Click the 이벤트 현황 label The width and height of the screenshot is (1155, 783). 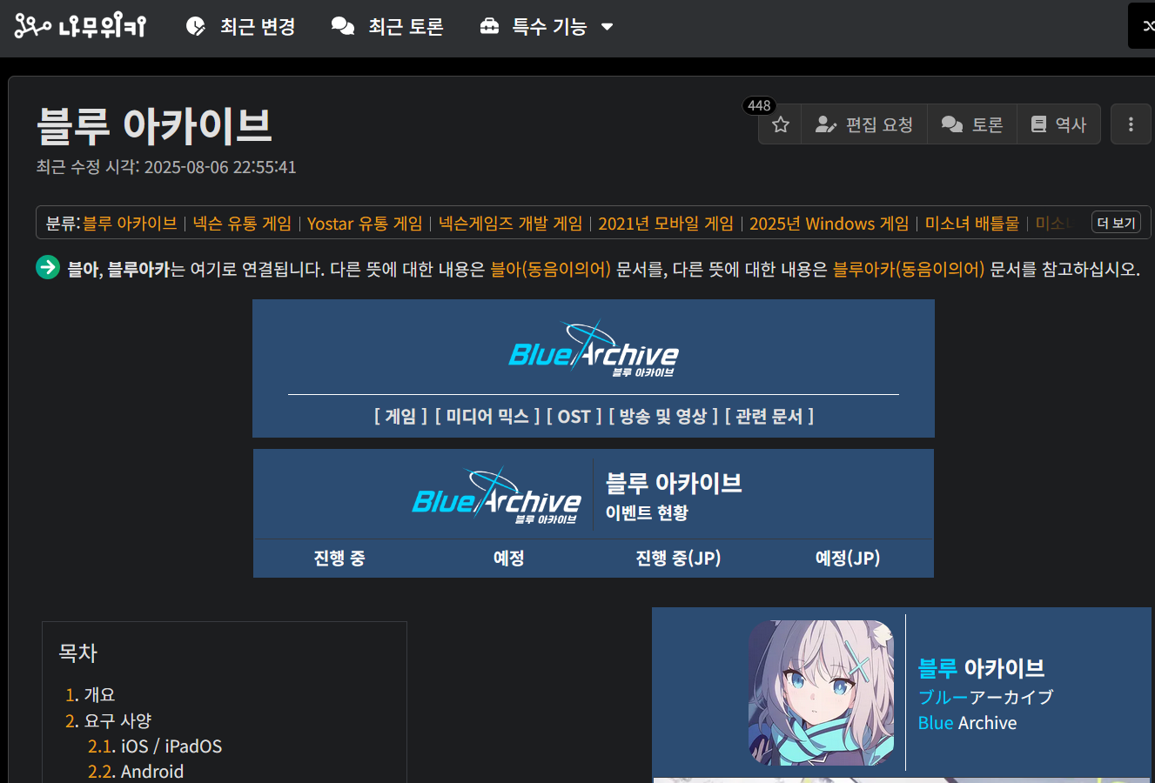point(647,512)
